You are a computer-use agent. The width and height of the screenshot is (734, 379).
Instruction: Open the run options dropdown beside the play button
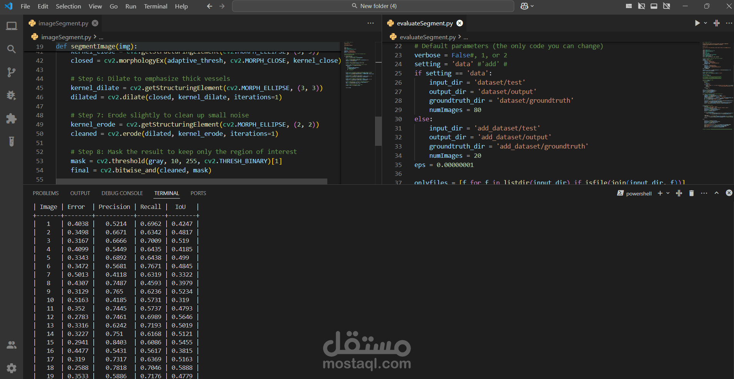[x=705, y=23]
